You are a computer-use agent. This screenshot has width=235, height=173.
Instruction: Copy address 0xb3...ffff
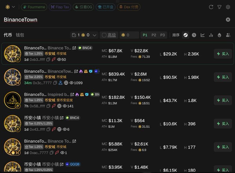48,60
